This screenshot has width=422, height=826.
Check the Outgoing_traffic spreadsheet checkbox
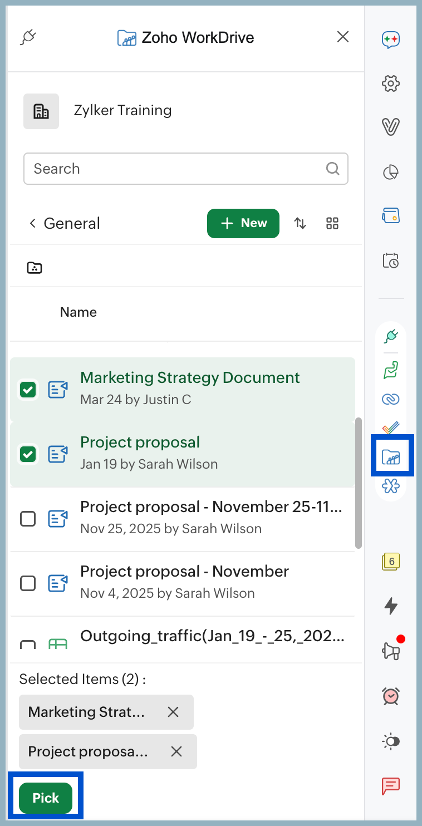click(x=28, y=645)
